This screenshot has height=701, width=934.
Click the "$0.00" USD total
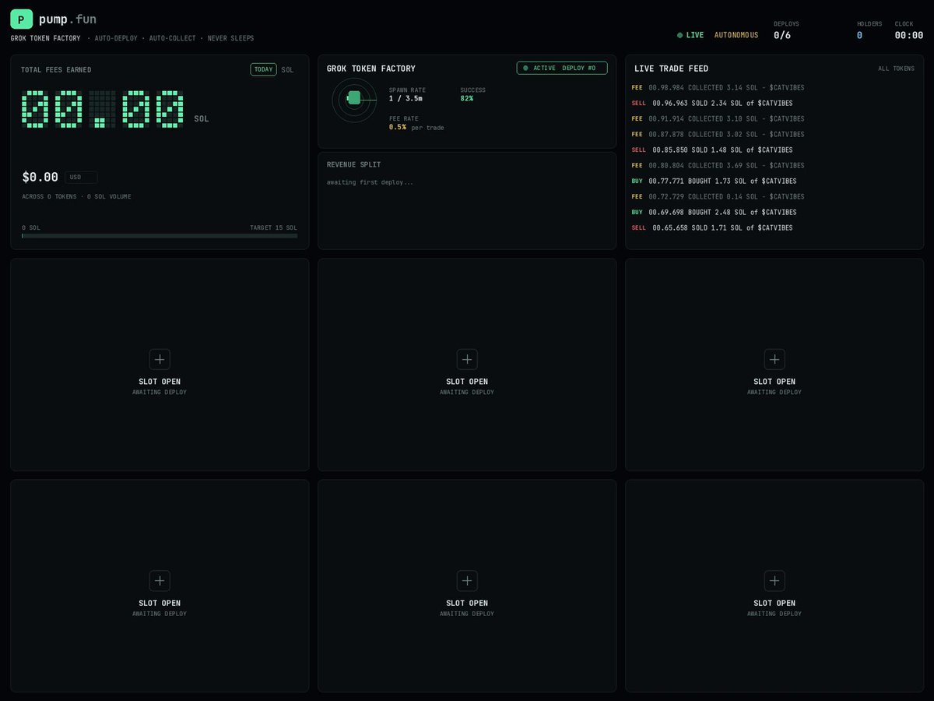40,178
